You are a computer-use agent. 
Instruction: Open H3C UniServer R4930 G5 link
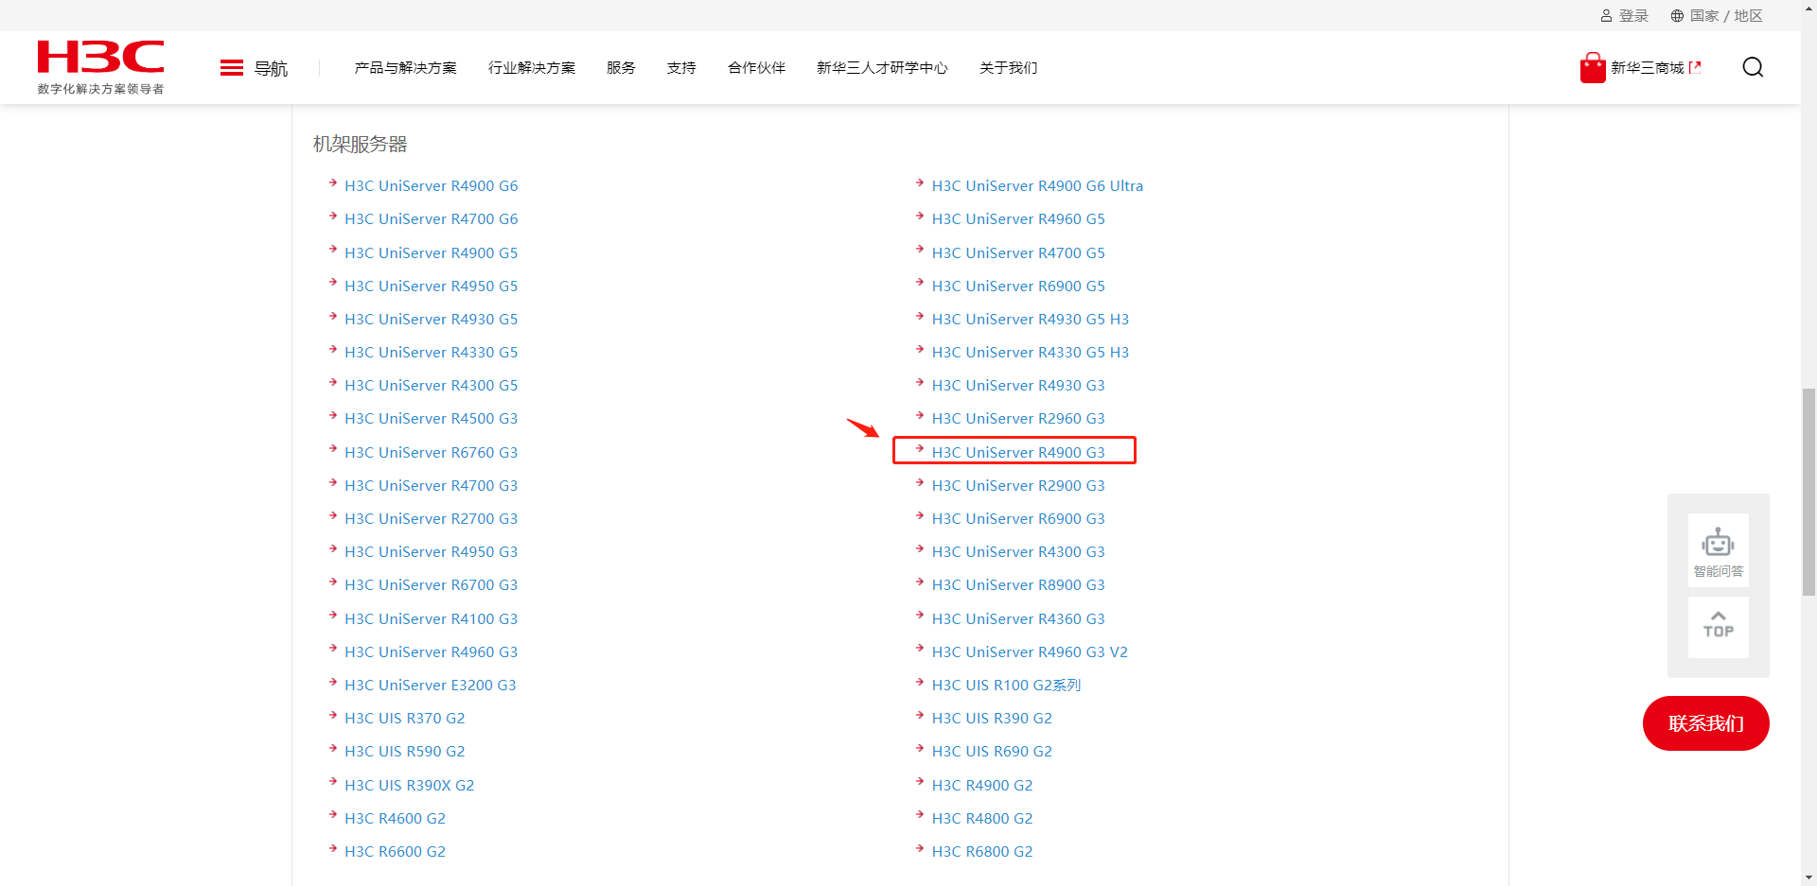(432, 320)
